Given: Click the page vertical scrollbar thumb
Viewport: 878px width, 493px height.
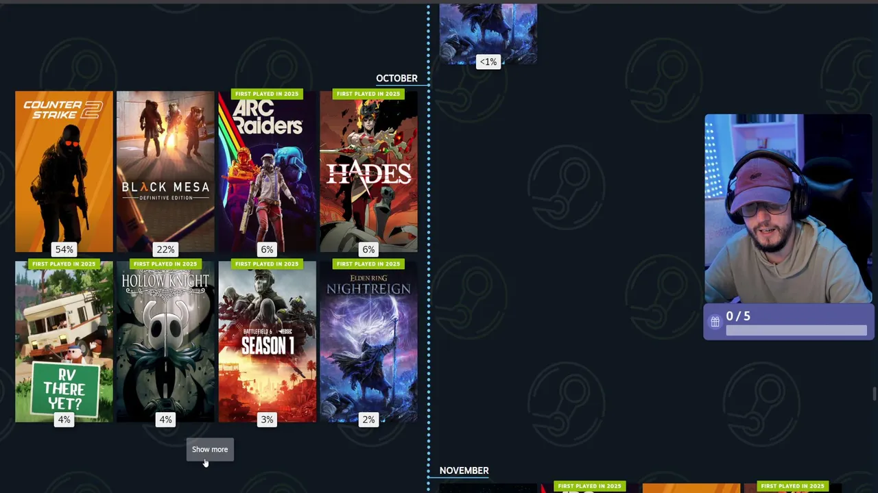Looking at the screenshot, I should point(874,394).
